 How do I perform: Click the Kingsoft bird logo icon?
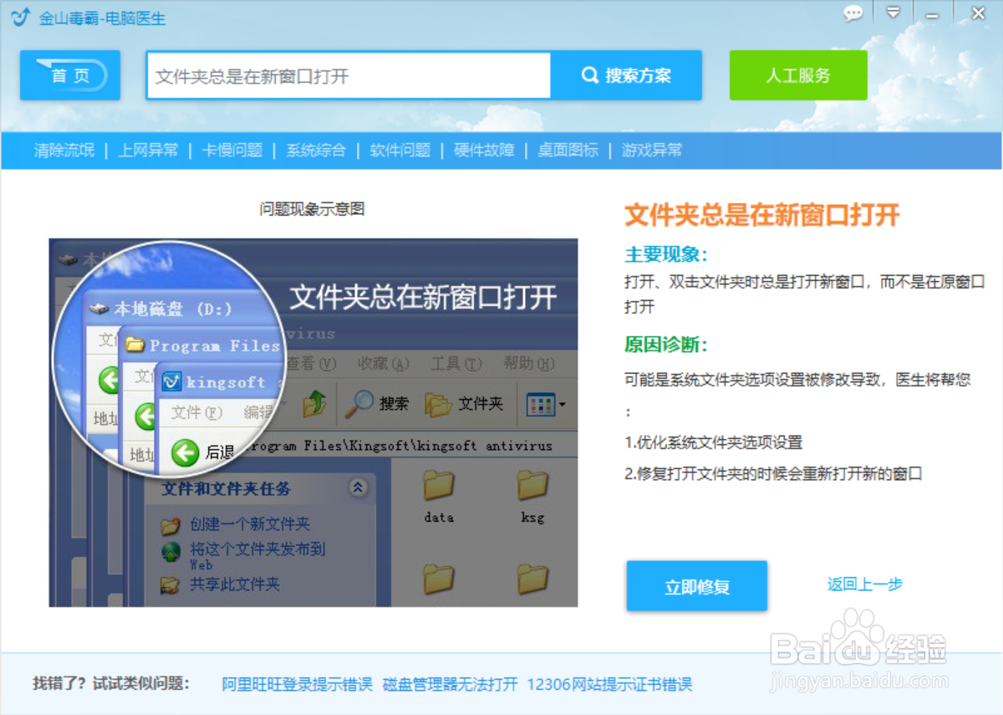pos(21,17)
